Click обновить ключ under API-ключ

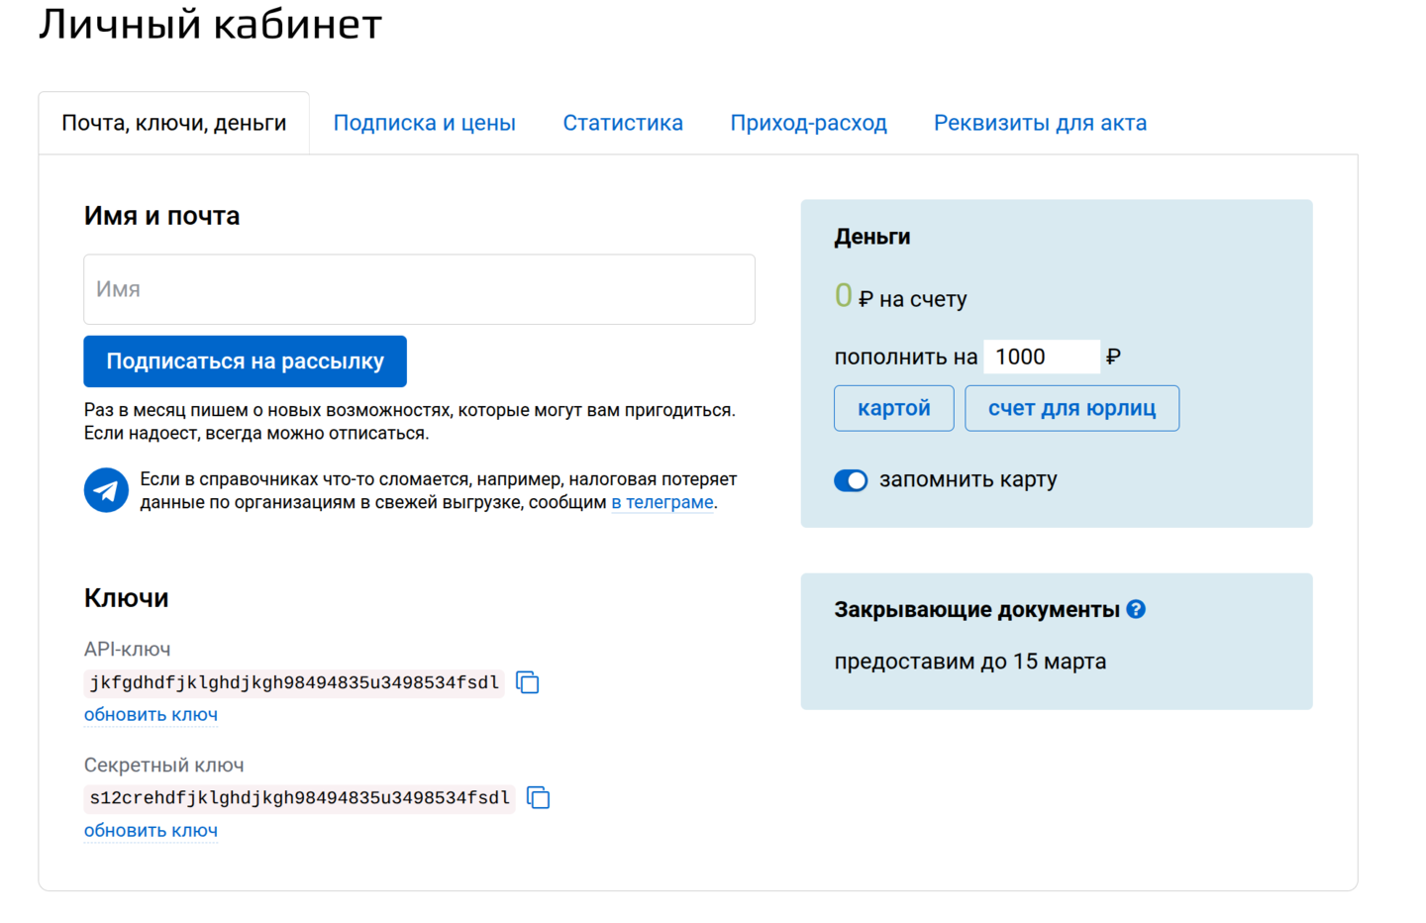point(151,714)
